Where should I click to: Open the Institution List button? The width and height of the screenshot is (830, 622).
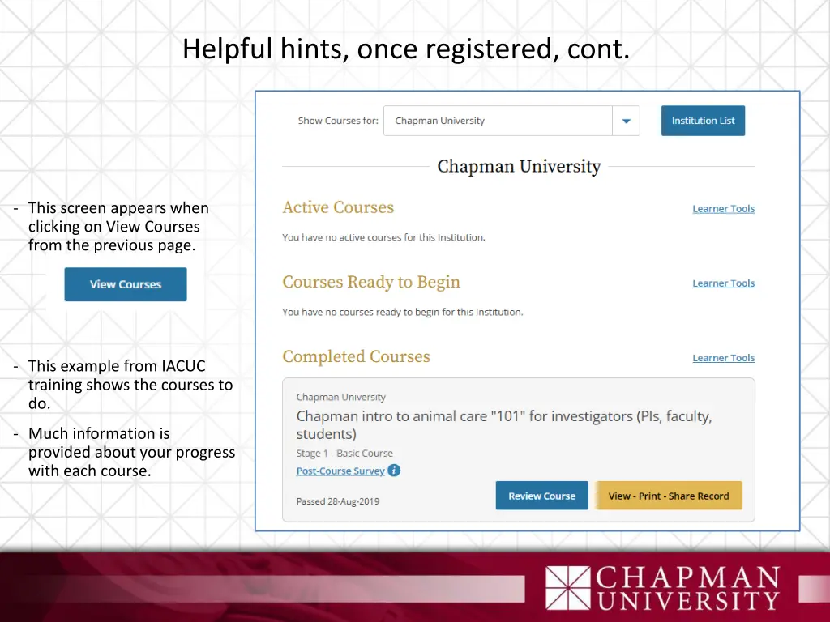tap(703, 121)
